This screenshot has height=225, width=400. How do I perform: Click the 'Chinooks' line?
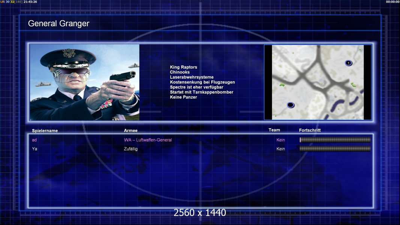pos(180,72)
